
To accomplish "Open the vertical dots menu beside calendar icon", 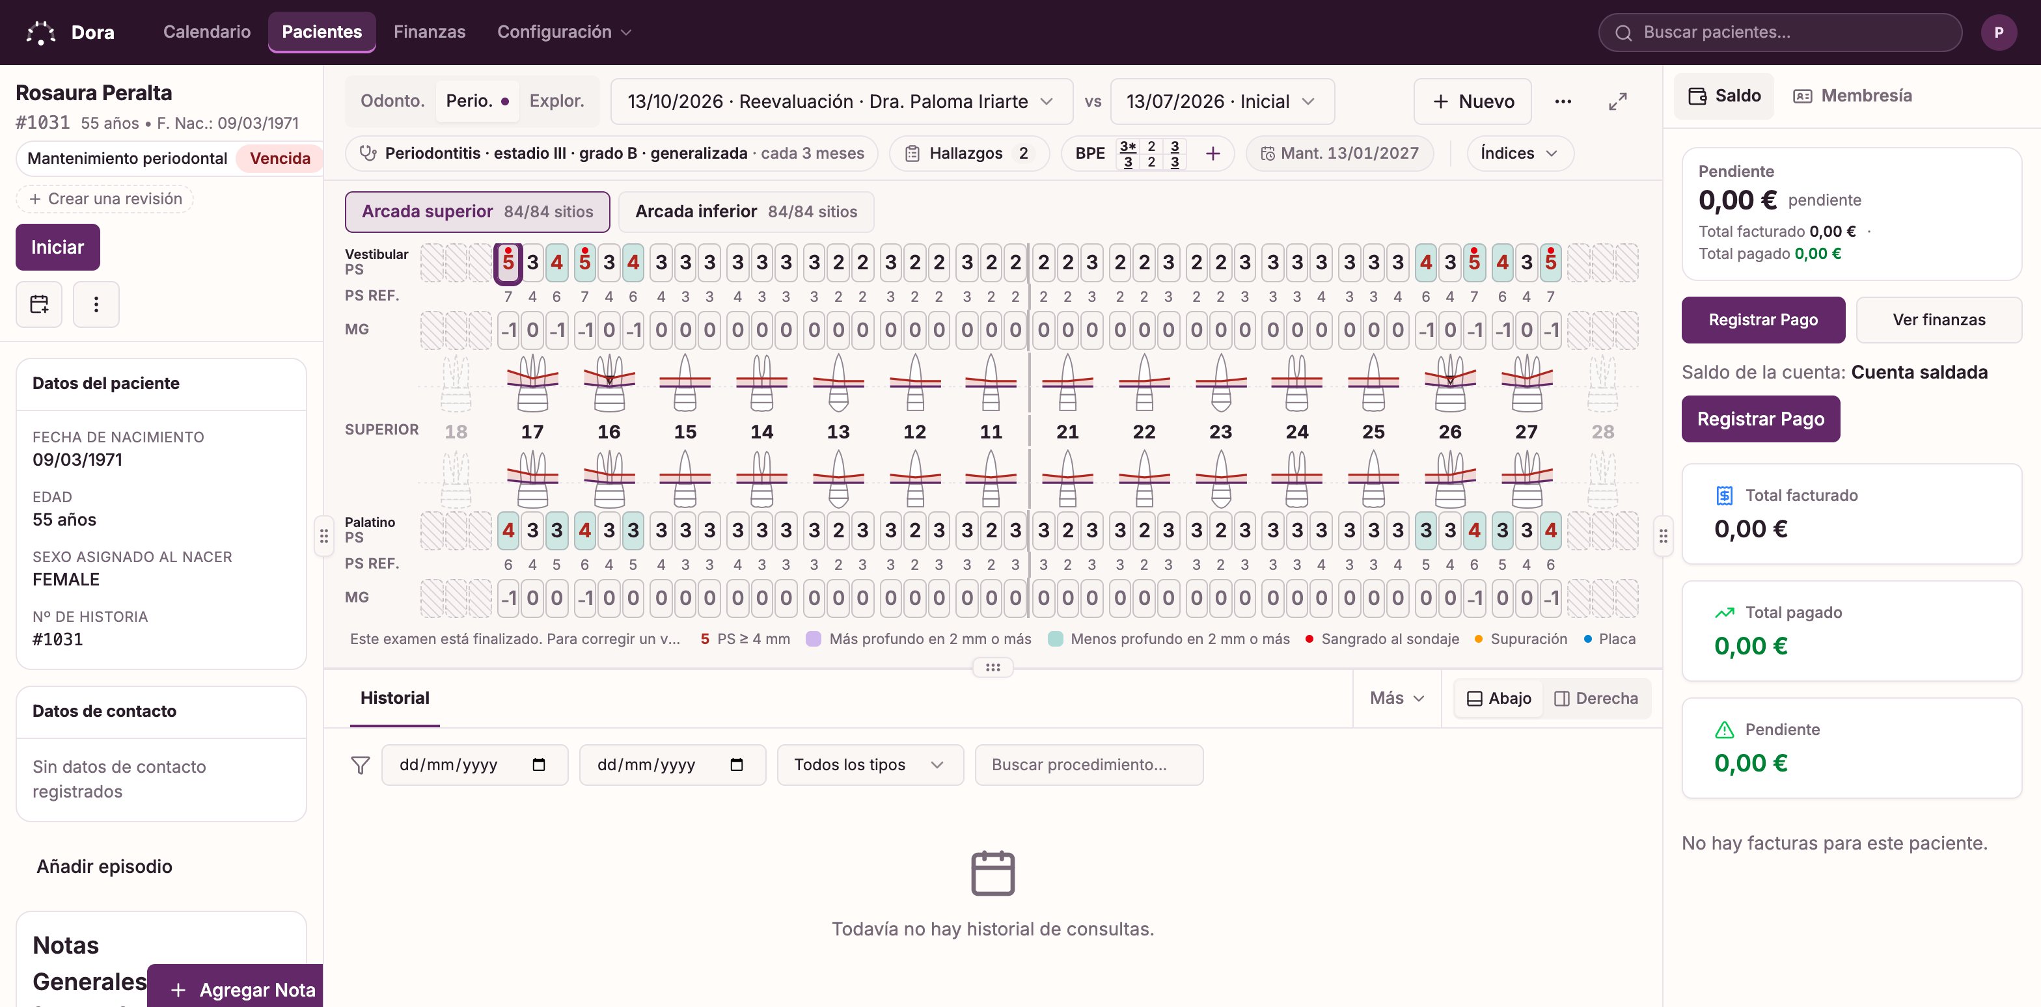I will pos(96,304).
